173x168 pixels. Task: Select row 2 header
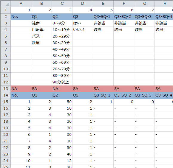tap(5, 17)
